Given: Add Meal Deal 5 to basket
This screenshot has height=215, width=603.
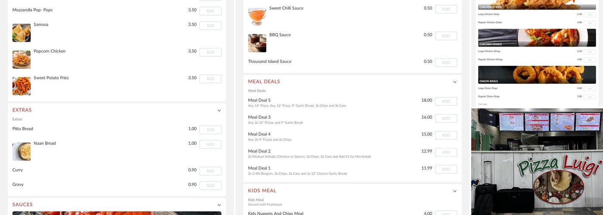Looking at the screenshot, I should 446,101.
